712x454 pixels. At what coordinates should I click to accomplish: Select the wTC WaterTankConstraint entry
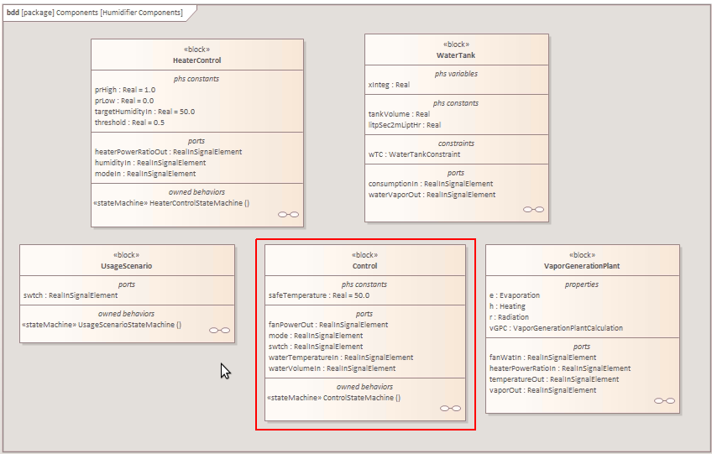pos(414,154)
